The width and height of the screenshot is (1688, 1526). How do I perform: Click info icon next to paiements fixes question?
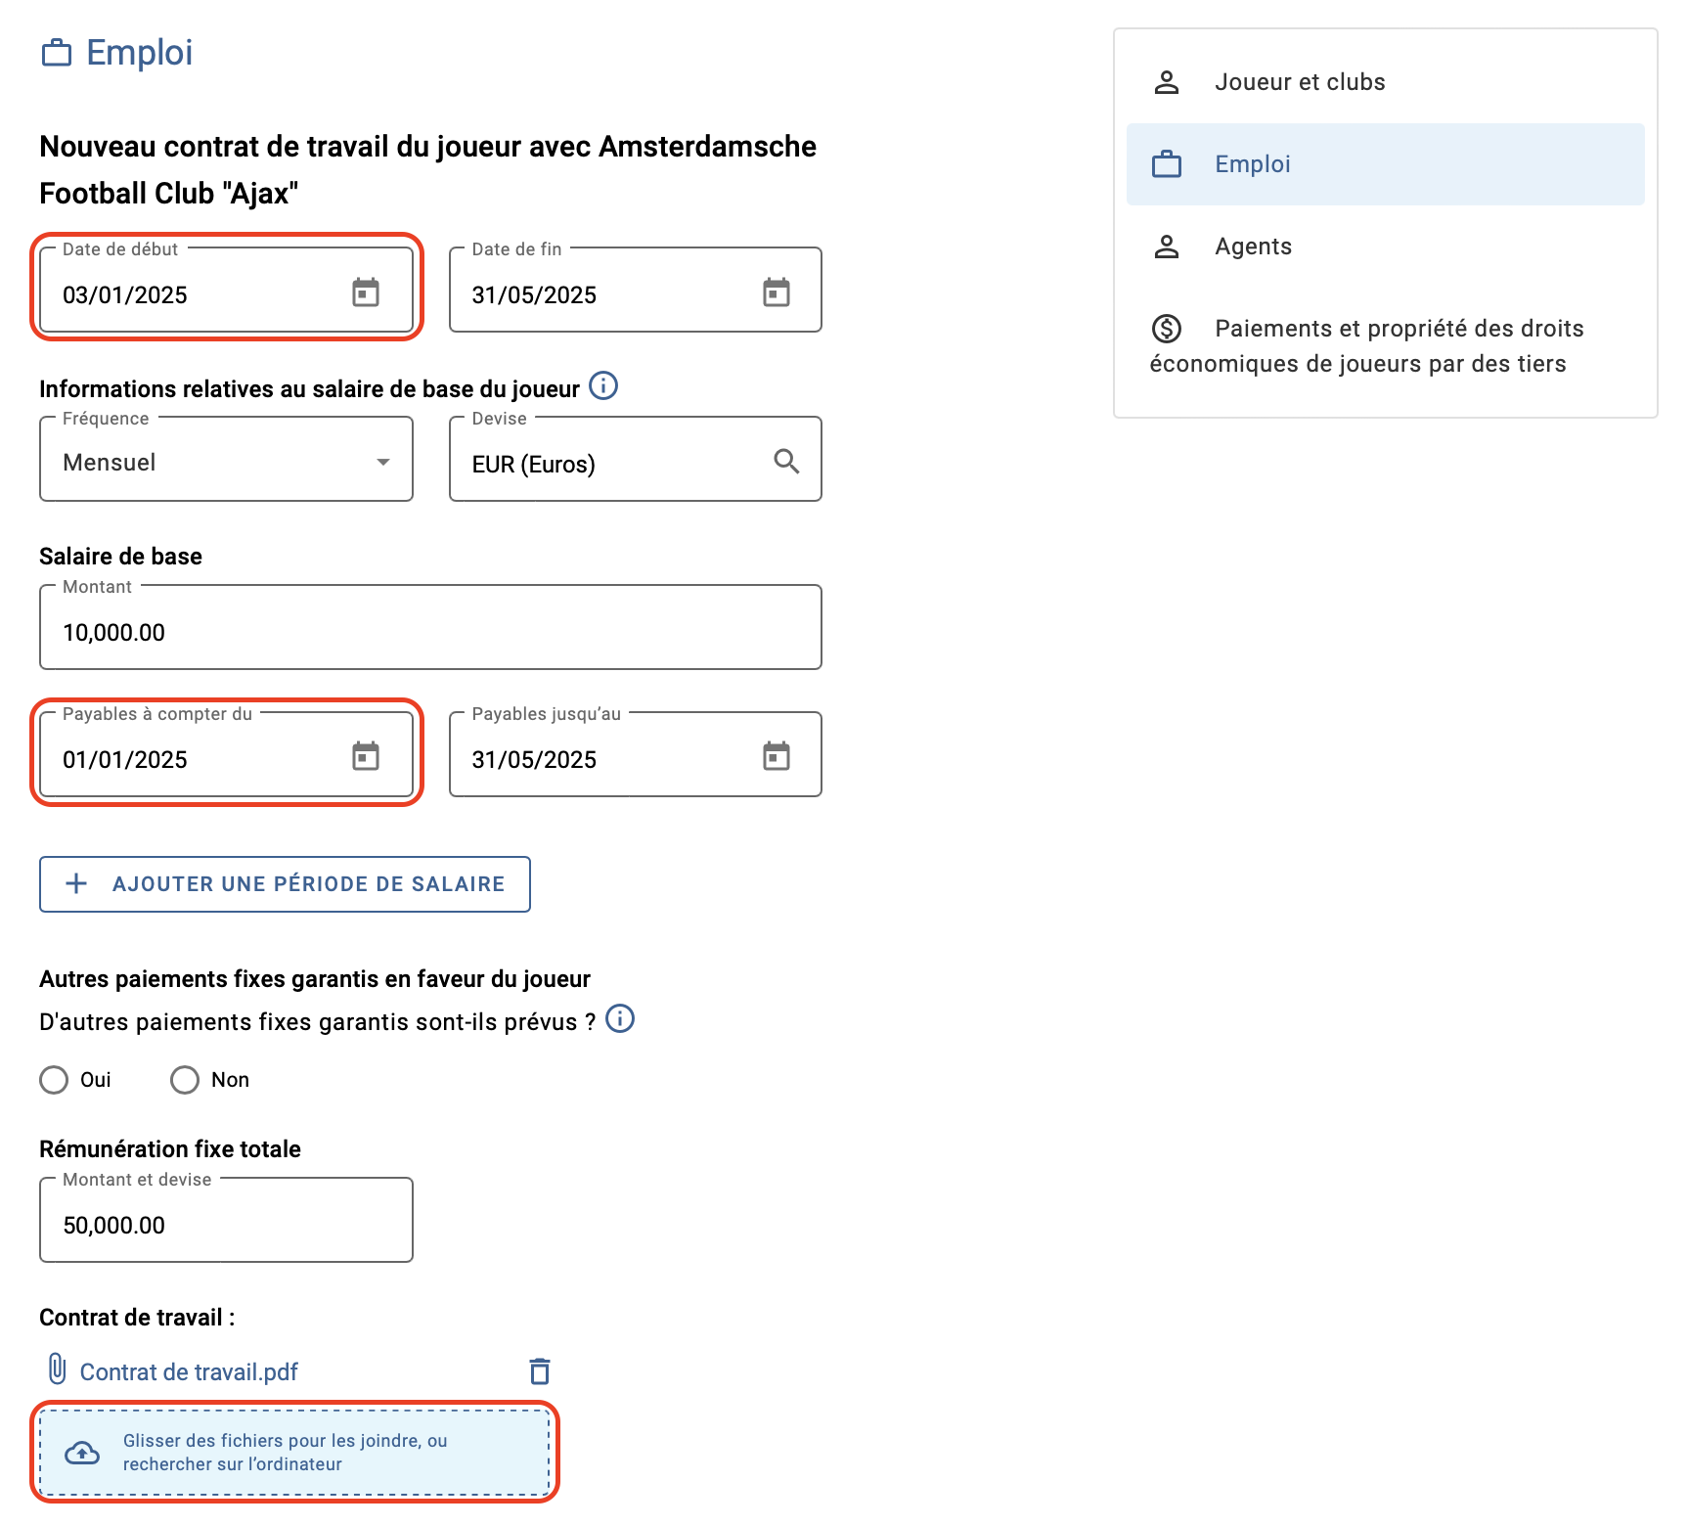[620, 1019]
